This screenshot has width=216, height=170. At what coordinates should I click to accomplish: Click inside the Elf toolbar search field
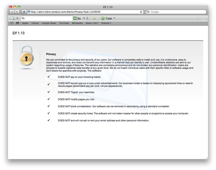pos(47,18)
